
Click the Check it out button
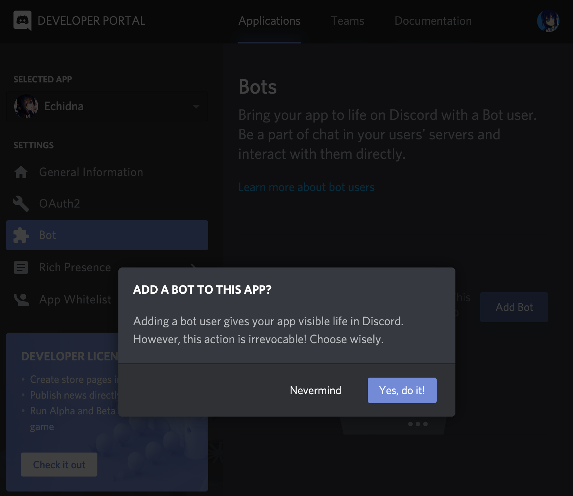click(x=59, y=465)
